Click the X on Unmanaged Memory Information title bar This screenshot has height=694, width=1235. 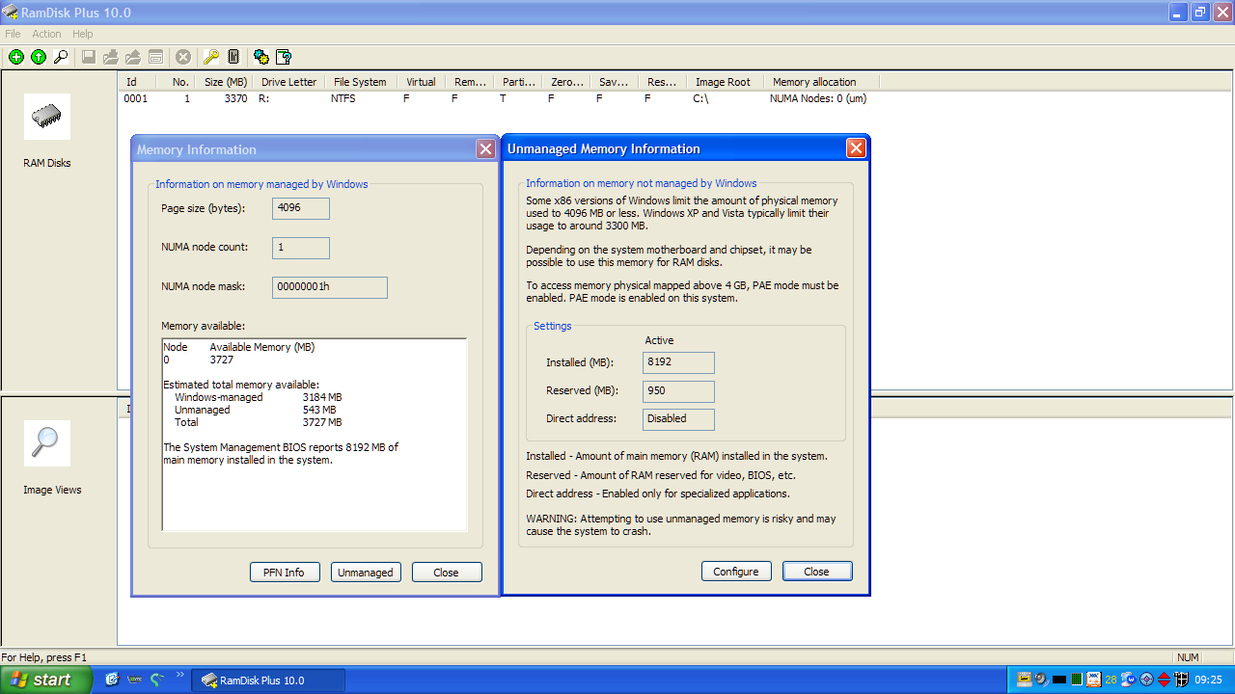856,148
